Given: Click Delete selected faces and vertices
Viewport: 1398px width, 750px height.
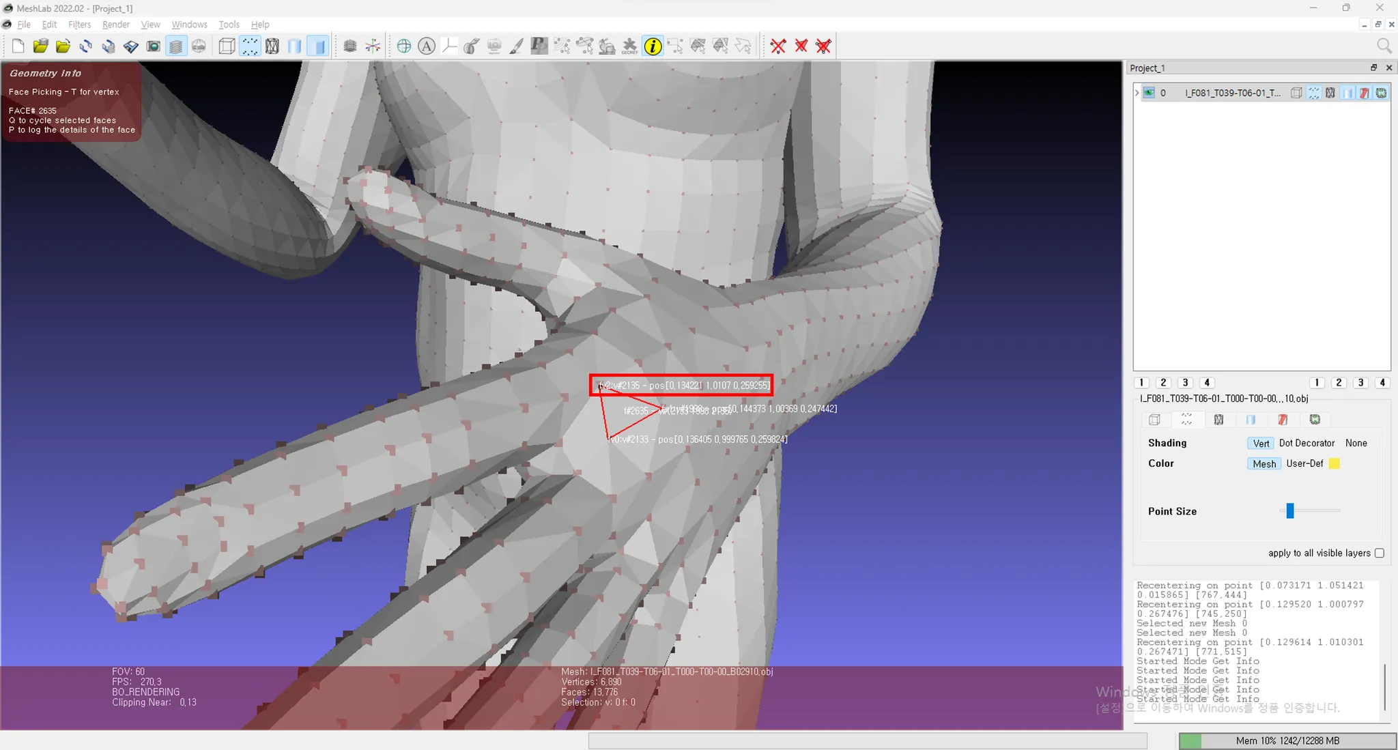Looking at the screenshot, I should (x=823, y=46).
